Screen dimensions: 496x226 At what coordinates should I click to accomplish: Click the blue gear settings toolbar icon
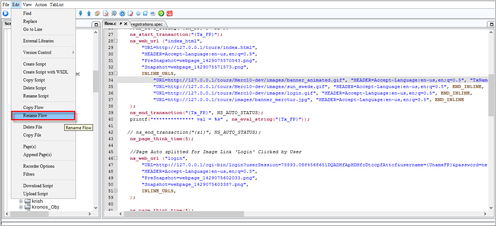[x=122, y=13]
